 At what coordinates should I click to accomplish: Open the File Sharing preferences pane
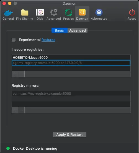tap(25, 15)
